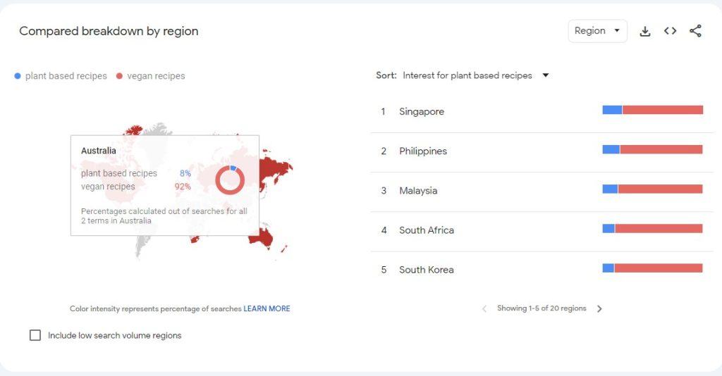Select Singapore in region list

421,111
